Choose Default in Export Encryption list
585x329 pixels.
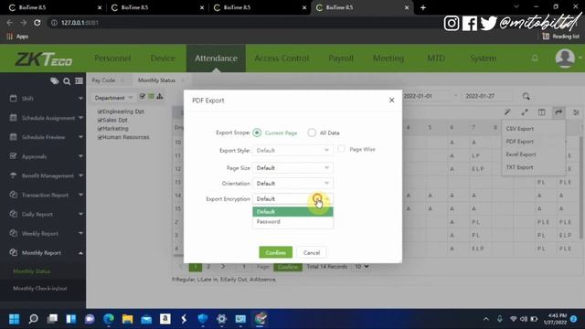pyautogui.click(x=292, y=211)
